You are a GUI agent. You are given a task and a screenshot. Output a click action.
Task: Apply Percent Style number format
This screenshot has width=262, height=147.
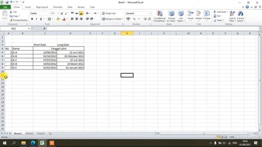tap(134, 19)
